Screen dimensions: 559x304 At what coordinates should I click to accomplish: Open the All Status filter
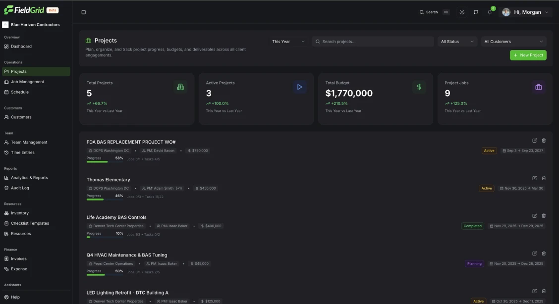pyautogui.click(x=457, y=42)
